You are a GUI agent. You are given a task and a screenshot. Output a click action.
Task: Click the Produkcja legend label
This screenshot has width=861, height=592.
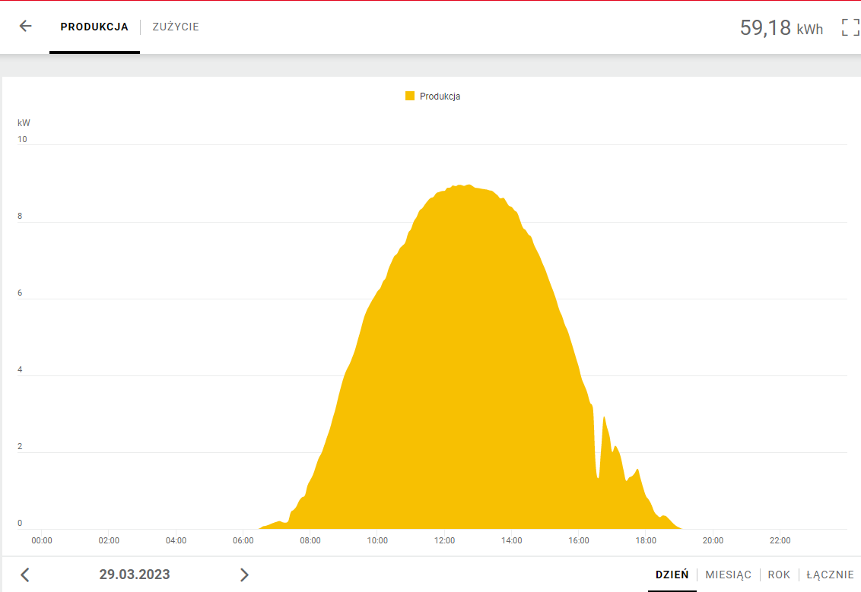(440, 96)
